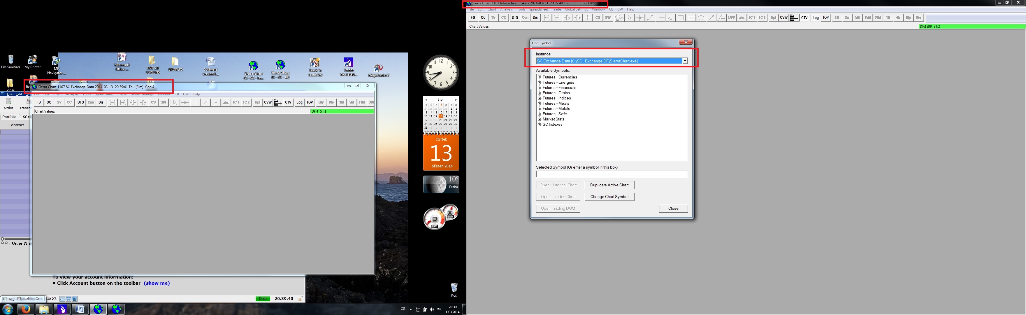Expand the SC Indexes tree node
Image resolution: width=1026 pixels, height=315 pixels.
click(539, 125)
